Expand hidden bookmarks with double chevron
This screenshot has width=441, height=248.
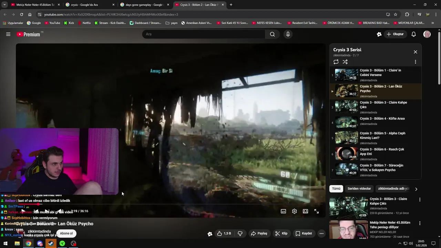point(432,23)
